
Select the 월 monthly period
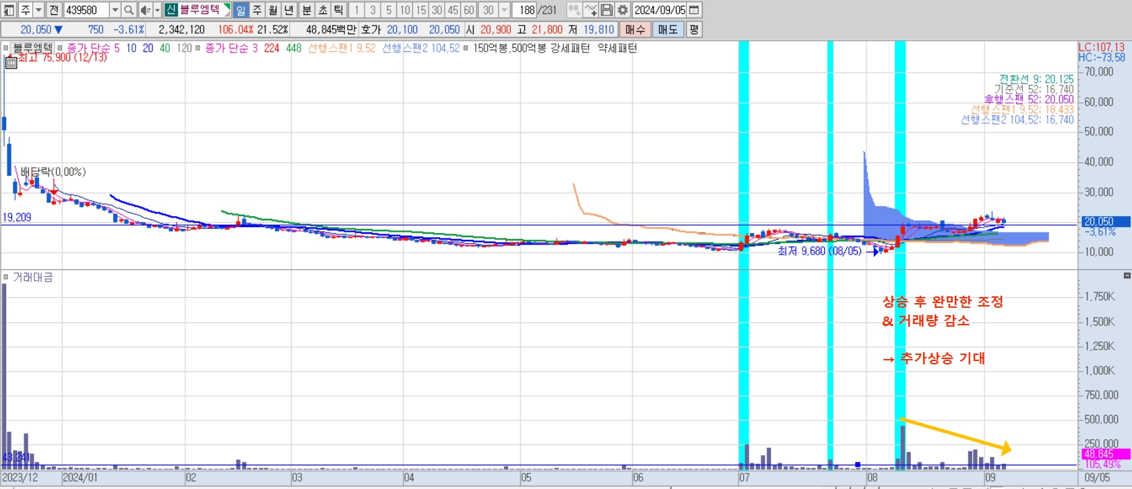click(x=273, y=10)
